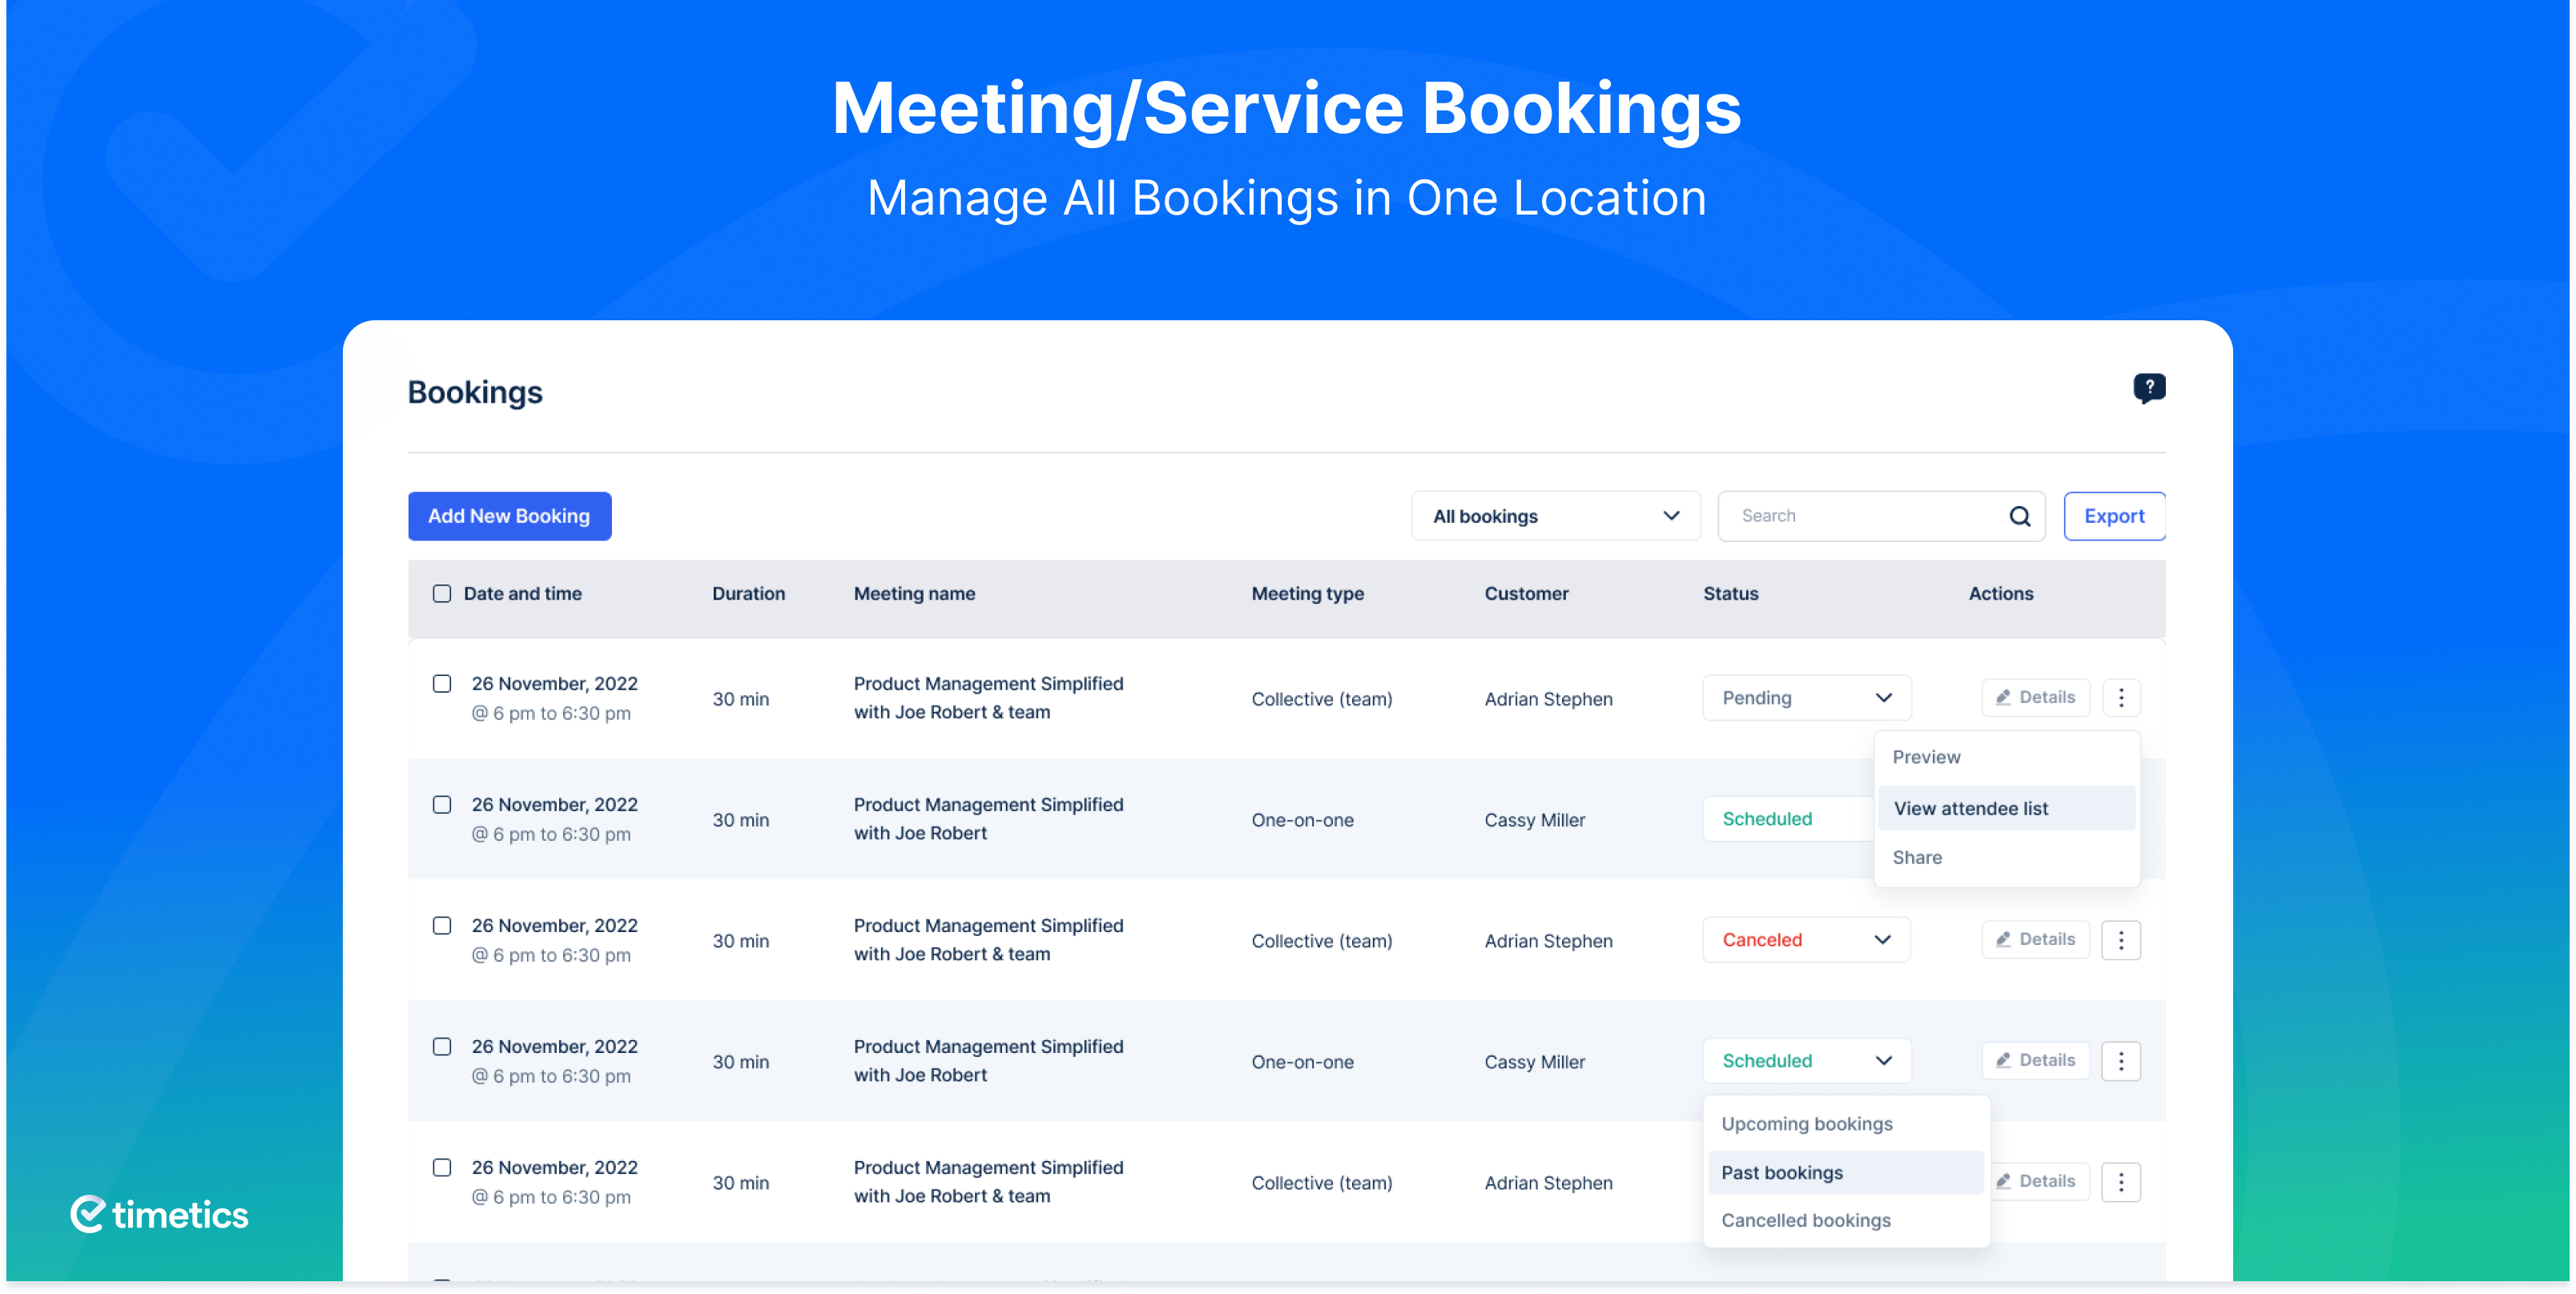This screenshot has height=1294, width=2576.
Task: Click the Meeting name column header
Action: click(x=914, y=594)
